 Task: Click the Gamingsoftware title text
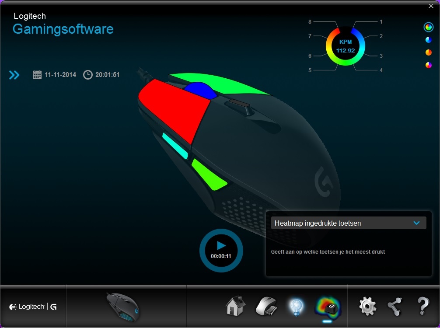(63, 29)
